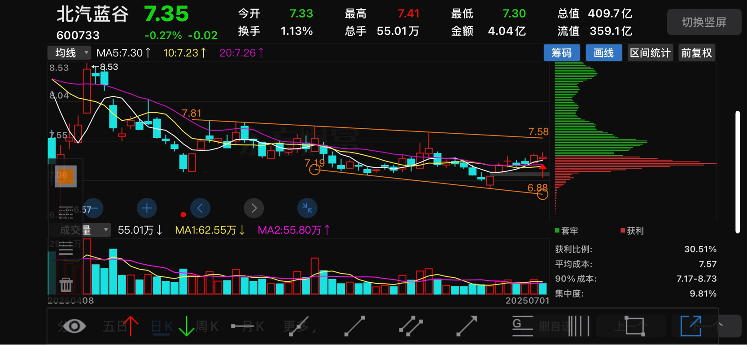The height and width of the screenshot is (345, 747).
Task: Switch to the 月K chart tab
Action: click(x=253, y=326)
